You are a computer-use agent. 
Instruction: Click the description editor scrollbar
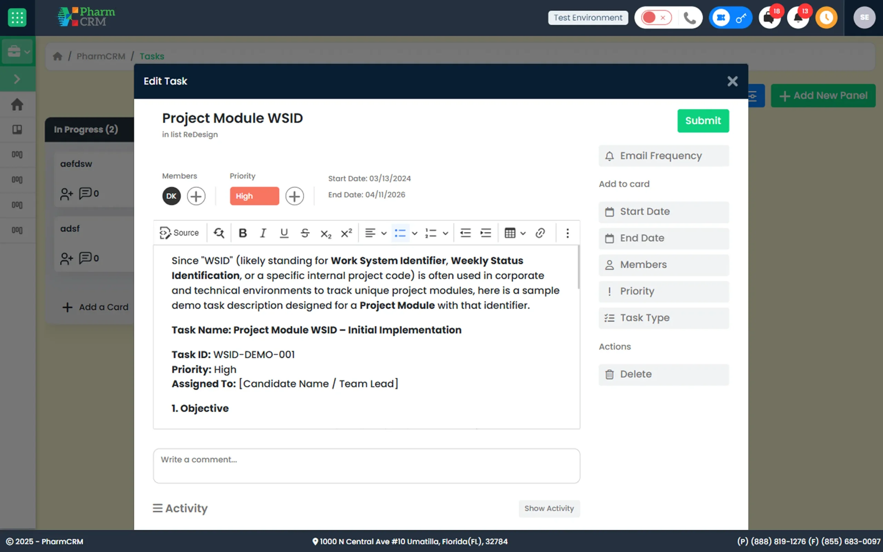pyautogui.click(x=578, y=267)
